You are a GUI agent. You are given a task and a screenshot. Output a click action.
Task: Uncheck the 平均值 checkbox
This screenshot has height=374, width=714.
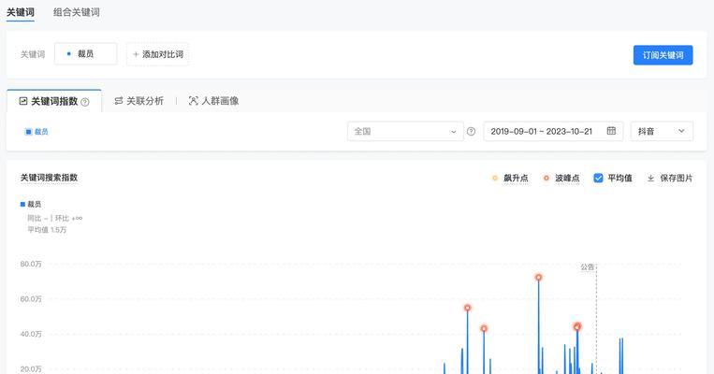598,179
